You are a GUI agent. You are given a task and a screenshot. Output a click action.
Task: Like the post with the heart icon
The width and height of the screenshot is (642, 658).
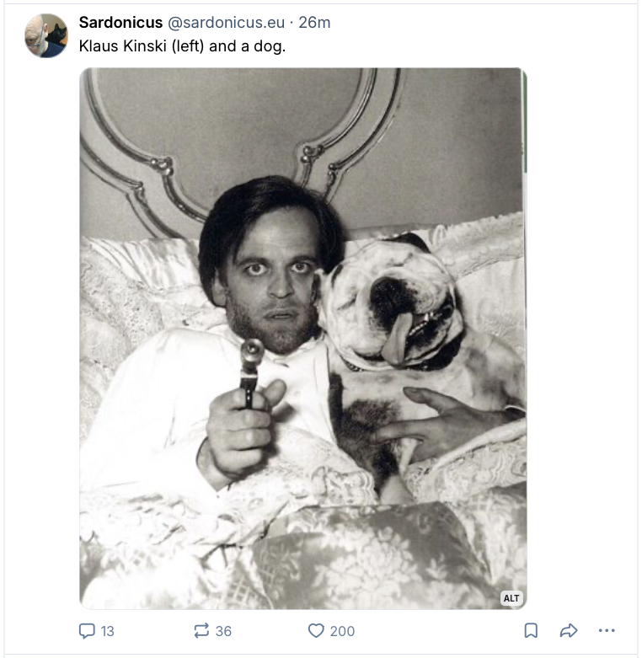point(316,630)
